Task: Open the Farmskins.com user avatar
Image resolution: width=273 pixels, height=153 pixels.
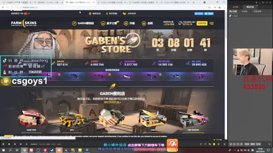Action: tap(181, 23)
